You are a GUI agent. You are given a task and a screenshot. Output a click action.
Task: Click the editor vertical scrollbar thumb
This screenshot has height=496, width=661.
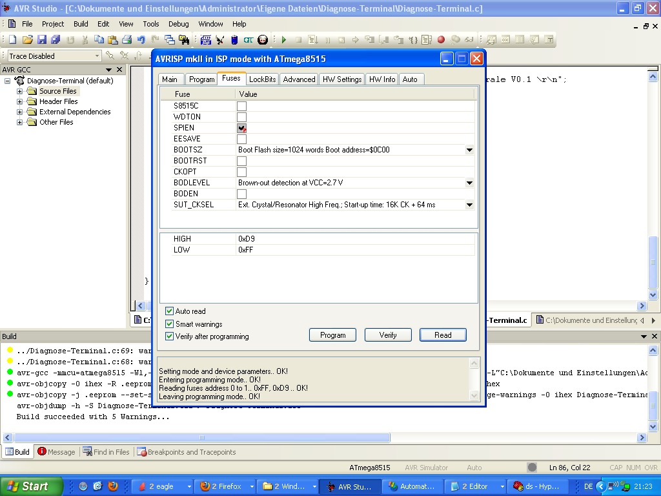(653, 262)
